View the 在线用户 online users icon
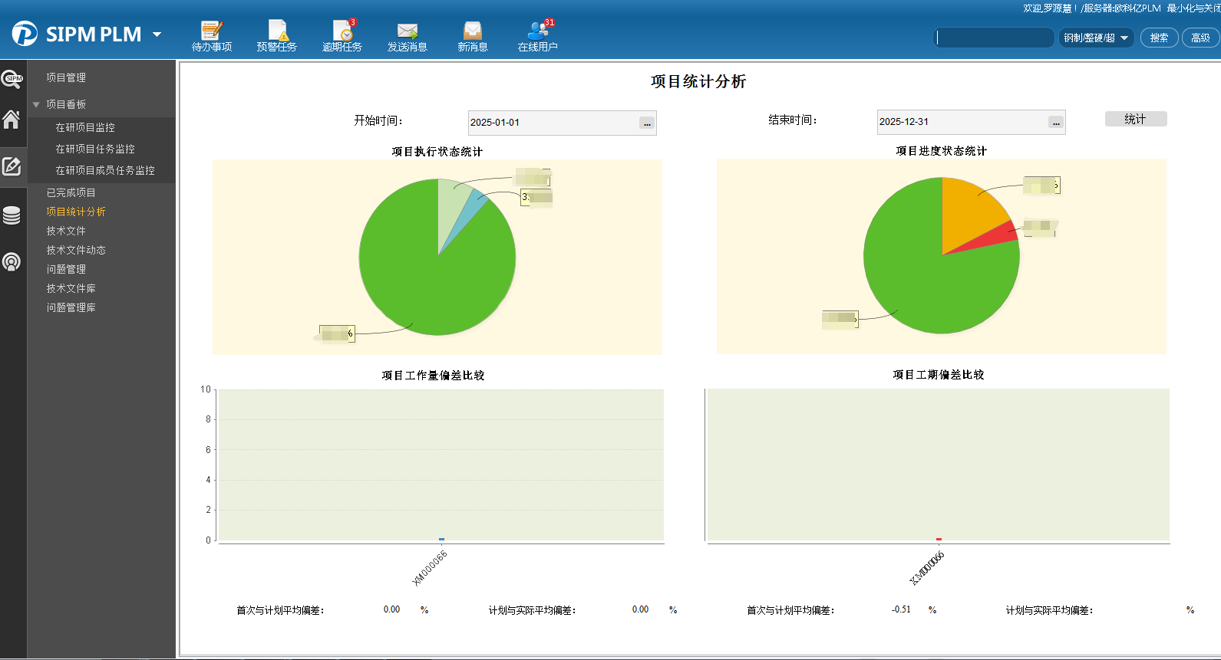1221x660 pixels. 537,36
